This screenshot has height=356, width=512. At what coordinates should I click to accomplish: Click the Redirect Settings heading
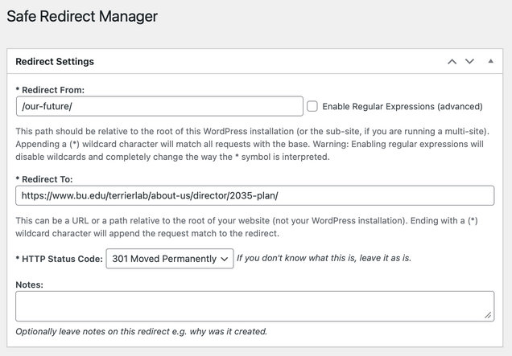point(55,62)
